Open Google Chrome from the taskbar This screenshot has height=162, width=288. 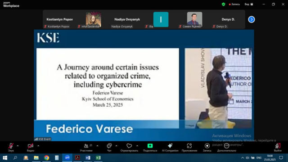point(46,158)
